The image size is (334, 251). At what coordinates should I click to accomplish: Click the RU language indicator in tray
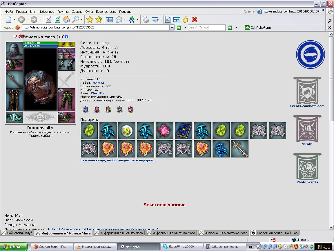(x=251, y=247)
